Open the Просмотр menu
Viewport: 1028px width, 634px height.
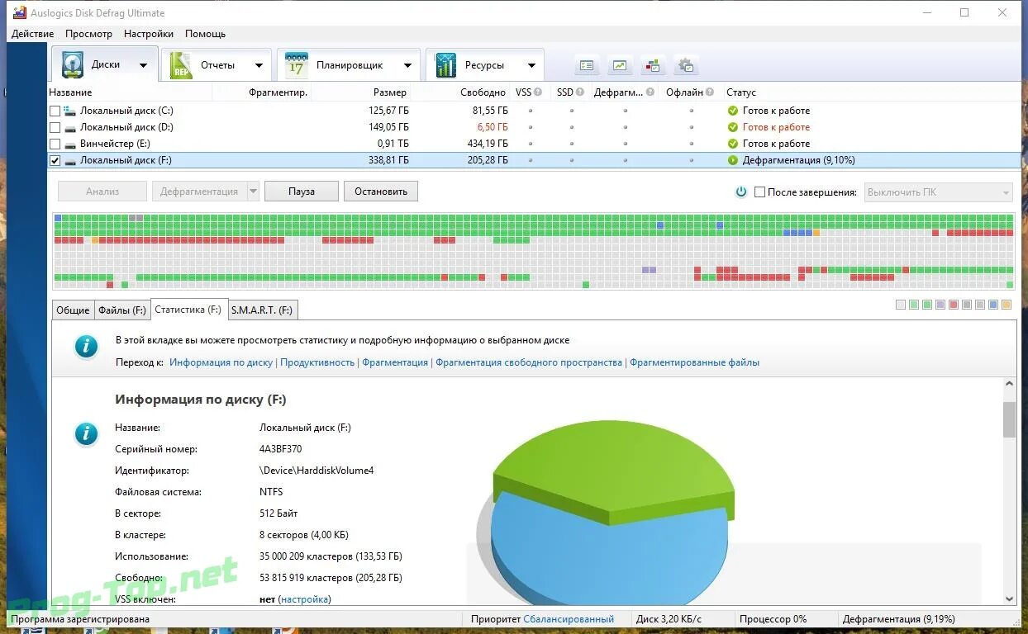tap(88, 34)
